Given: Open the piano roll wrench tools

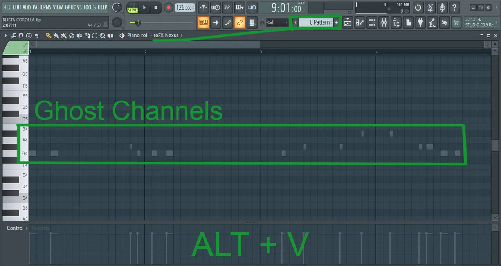Looking at the screenshot, I should (13, 36).
